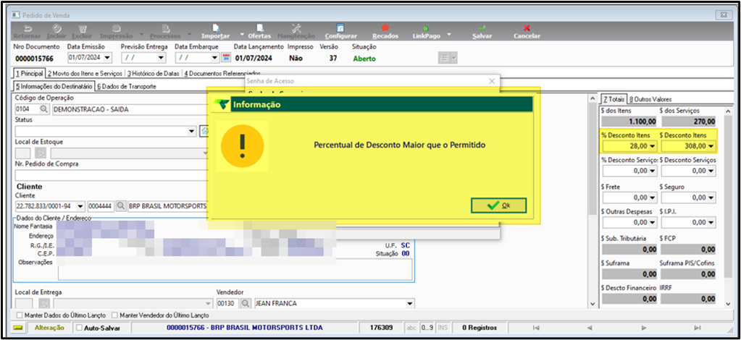Click the Aberto situation text
741x340 pixels.
pyautogui.click(x=364, y=59)
